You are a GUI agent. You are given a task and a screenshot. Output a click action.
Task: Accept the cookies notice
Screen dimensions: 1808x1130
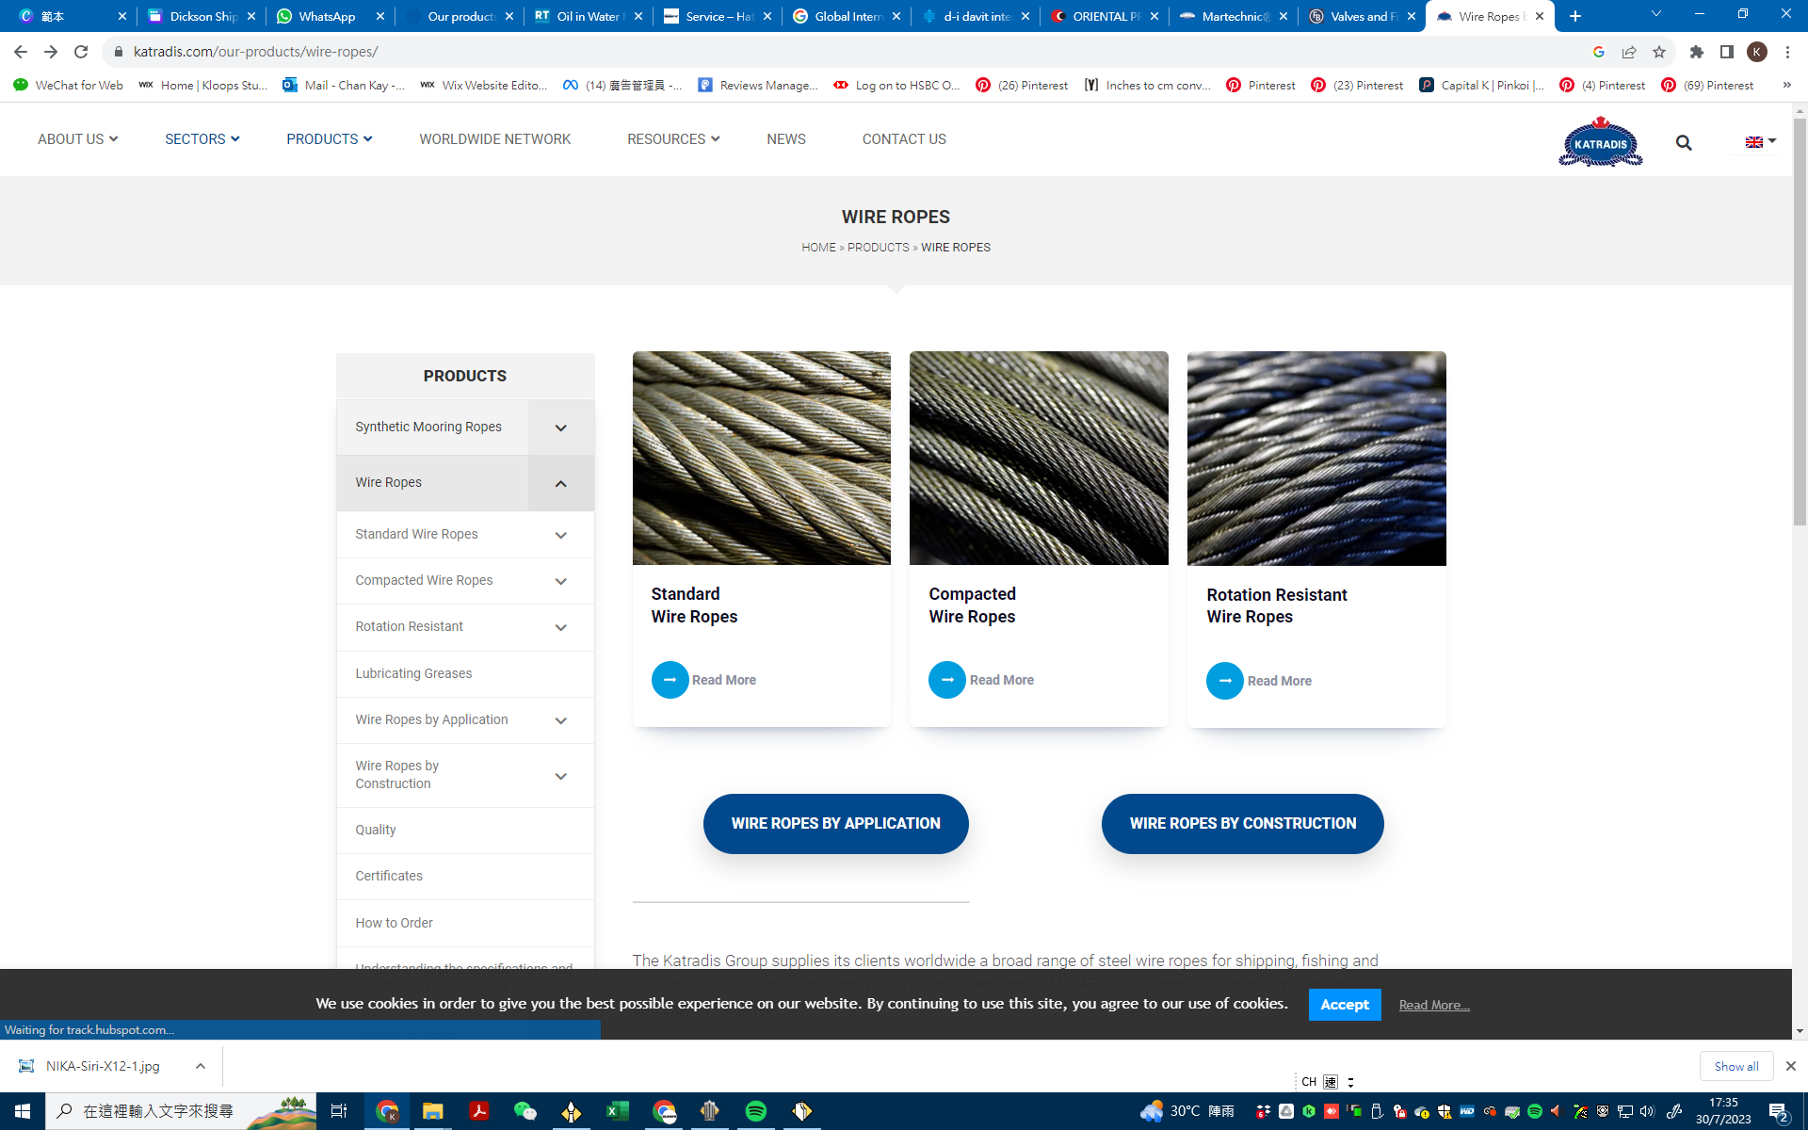pos(1344,1005)
